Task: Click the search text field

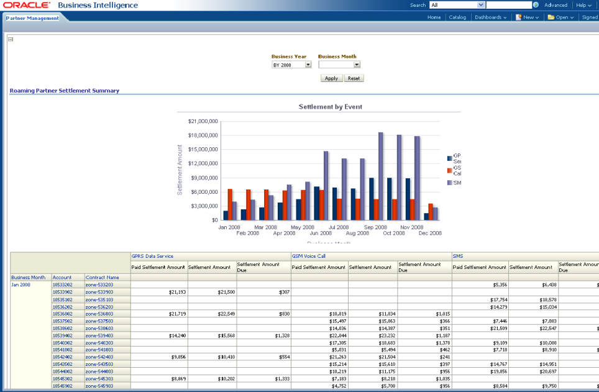Action: (509, 5)
